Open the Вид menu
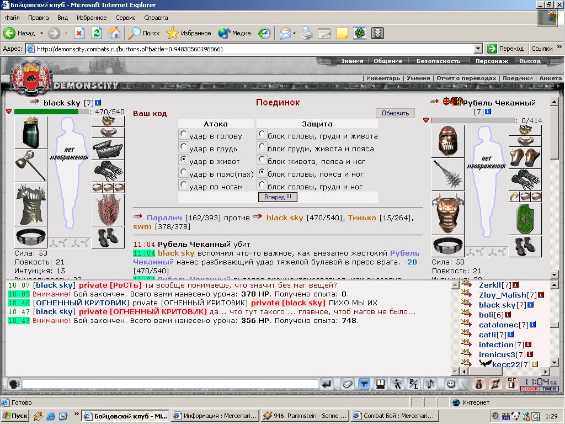The height and width of the screenshot is (424, 565). 62,18
